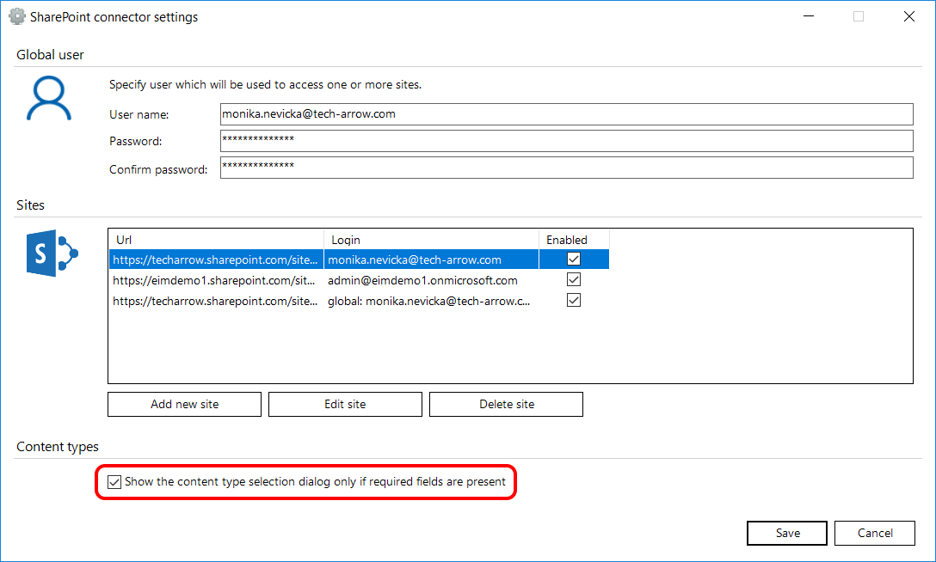Cancel the settings dialog
The image size is (936, 562).
point(875,533)
